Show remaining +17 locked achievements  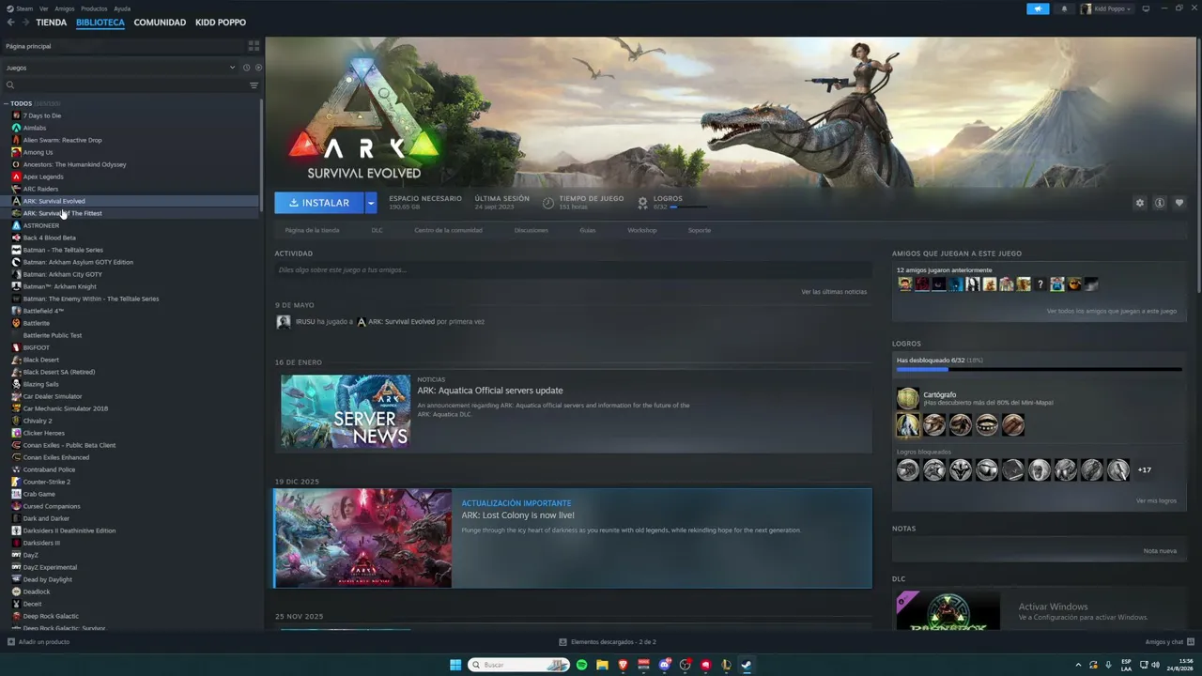click(1144, 469)
